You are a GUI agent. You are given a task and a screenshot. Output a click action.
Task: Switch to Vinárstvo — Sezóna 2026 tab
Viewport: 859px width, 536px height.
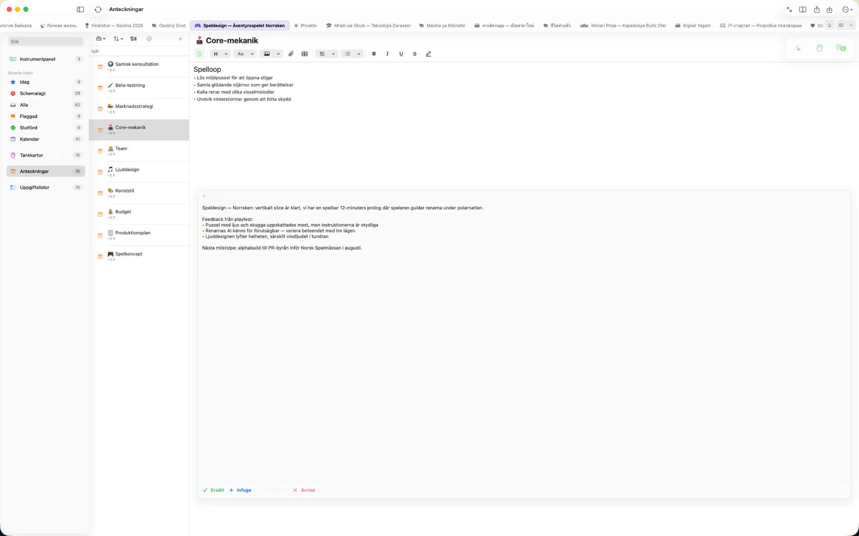click(x=114, y=26)
